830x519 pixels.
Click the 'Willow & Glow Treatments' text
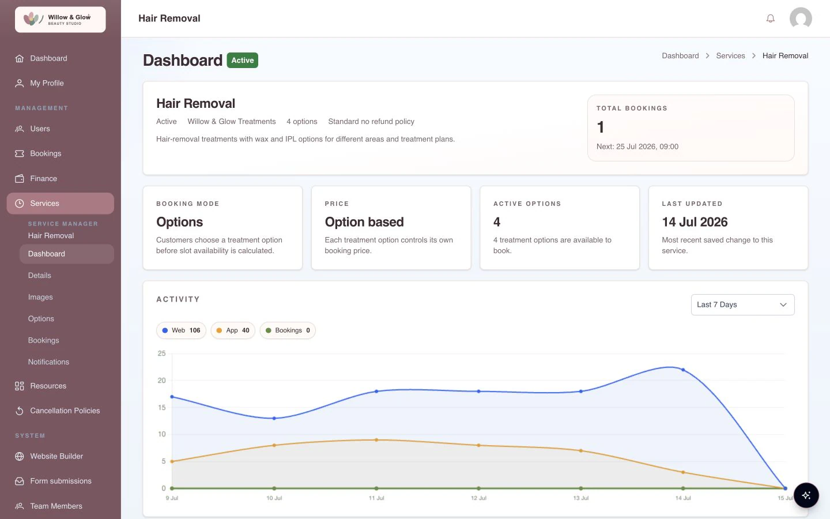tap(232, 122)
